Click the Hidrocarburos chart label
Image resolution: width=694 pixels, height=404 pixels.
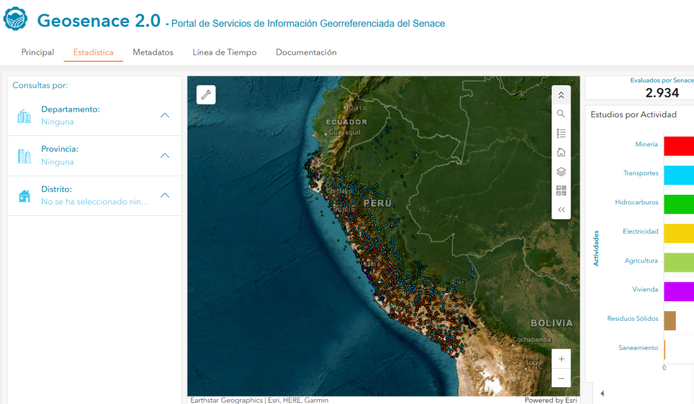(x=636, y=202)
